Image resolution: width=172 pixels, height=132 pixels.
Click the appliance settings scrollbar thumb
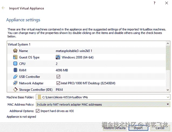168,58
